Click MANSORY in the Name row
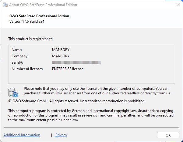Image resolution: width=183 pixels, height=142 pixels. tap(61, 49)
